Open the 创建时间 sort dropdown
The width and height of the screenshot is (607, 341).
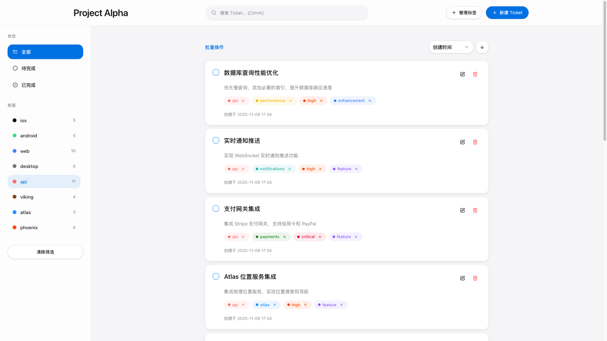pos(451,47)
